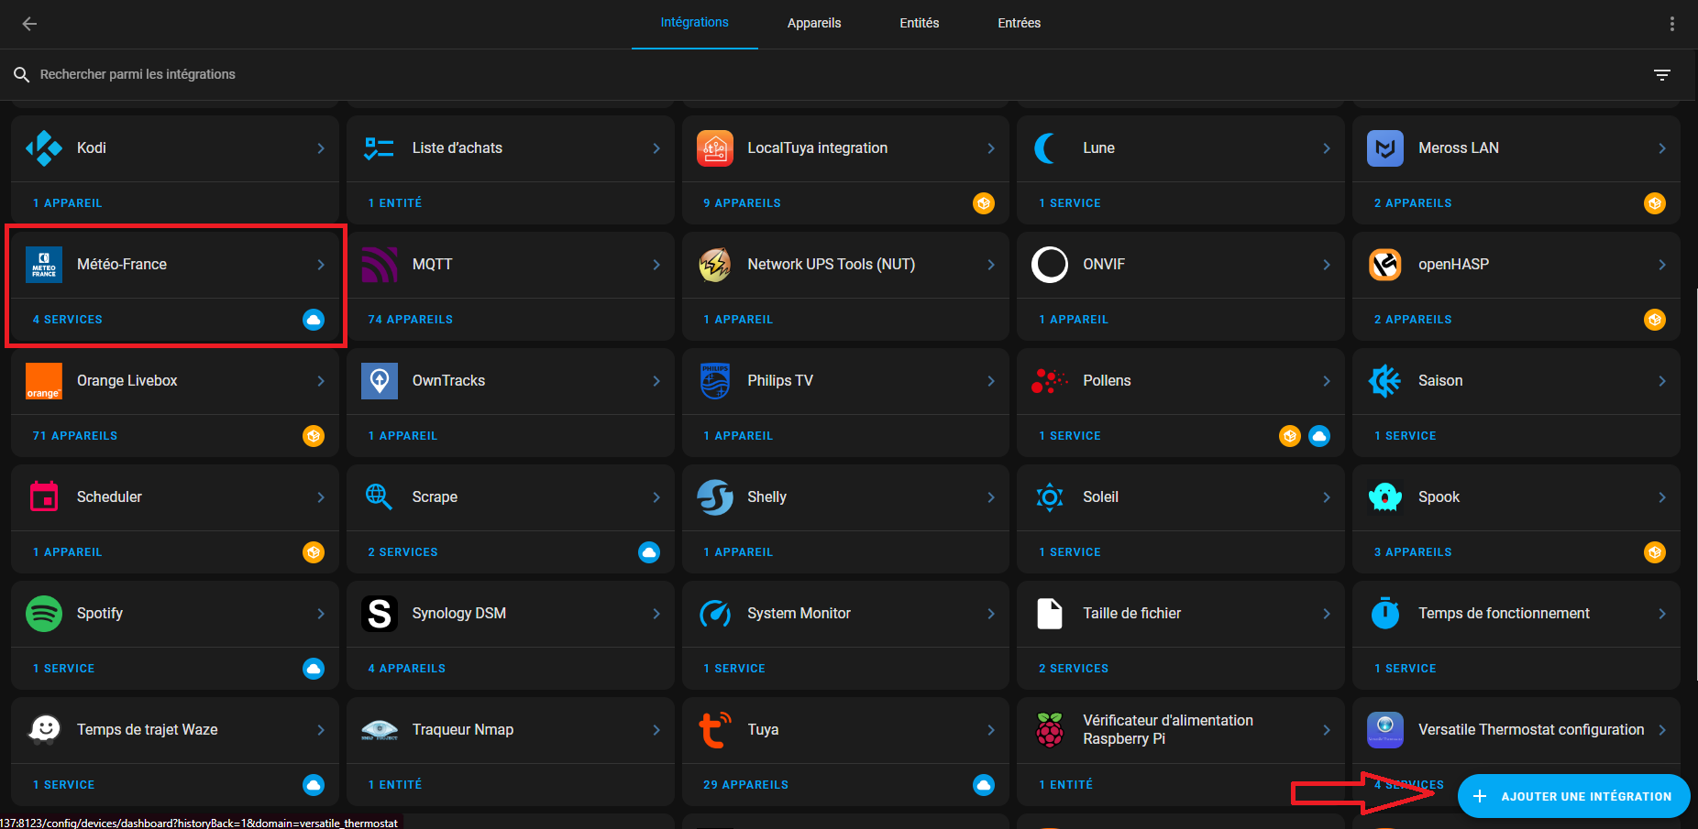The height and width of the screenshot is (829, 1698).
Task: Click the Taille de fichier file icon
Action: pos(1050,614)
